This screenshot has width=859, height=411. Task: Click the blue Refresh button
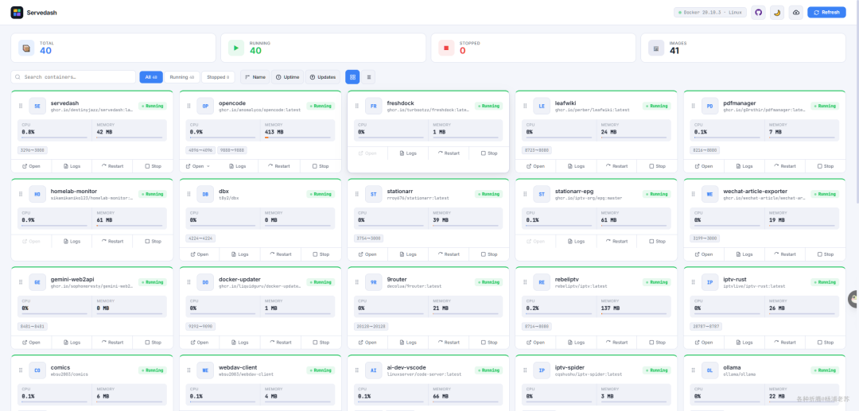pyautogui.click(x=826, y=12)
